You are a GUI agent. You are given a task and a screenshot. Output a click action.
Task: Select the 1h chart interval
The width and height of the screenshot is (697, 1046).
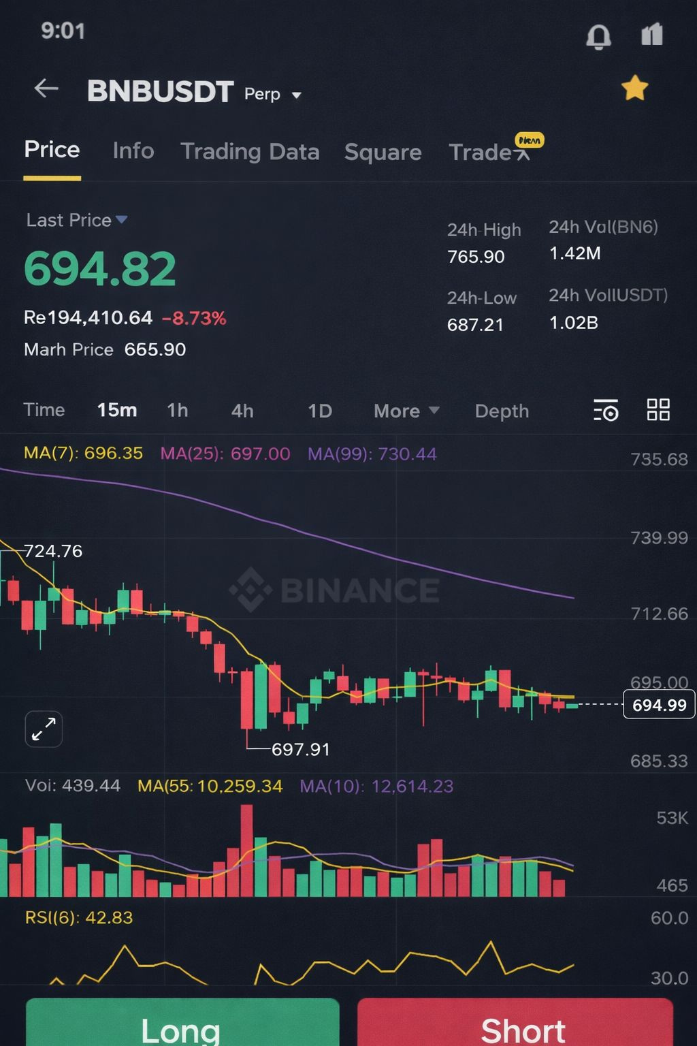(x=178, y=410)
